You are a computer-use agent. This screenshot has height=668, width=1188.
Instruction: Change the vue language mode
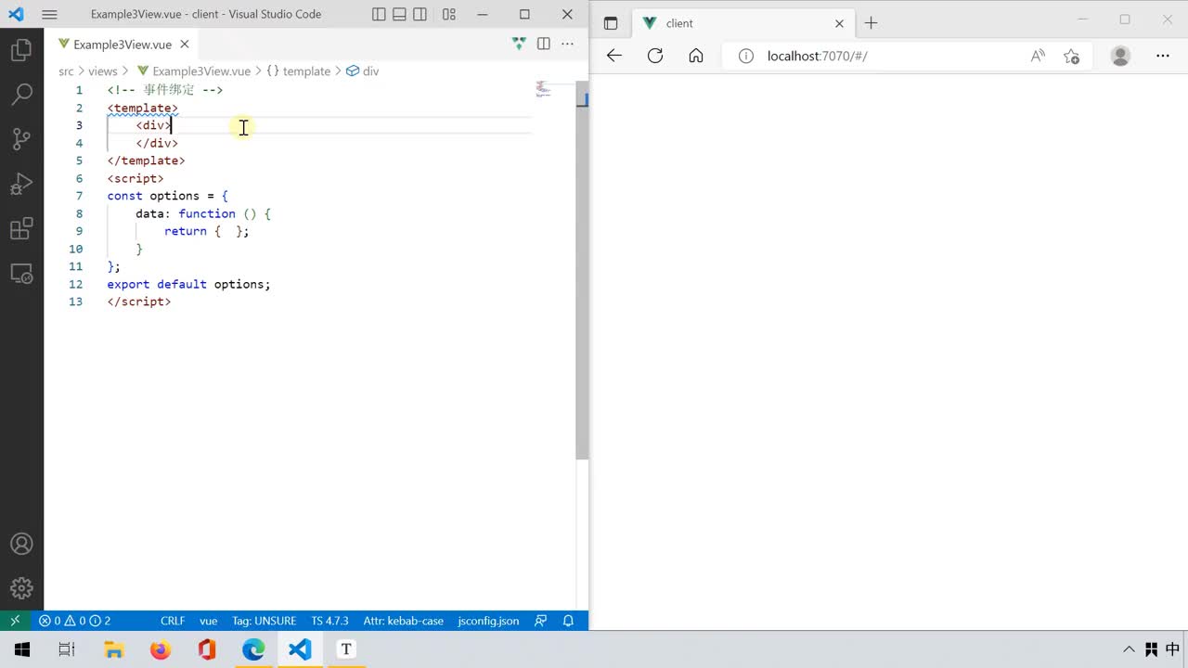coord(208,621)
